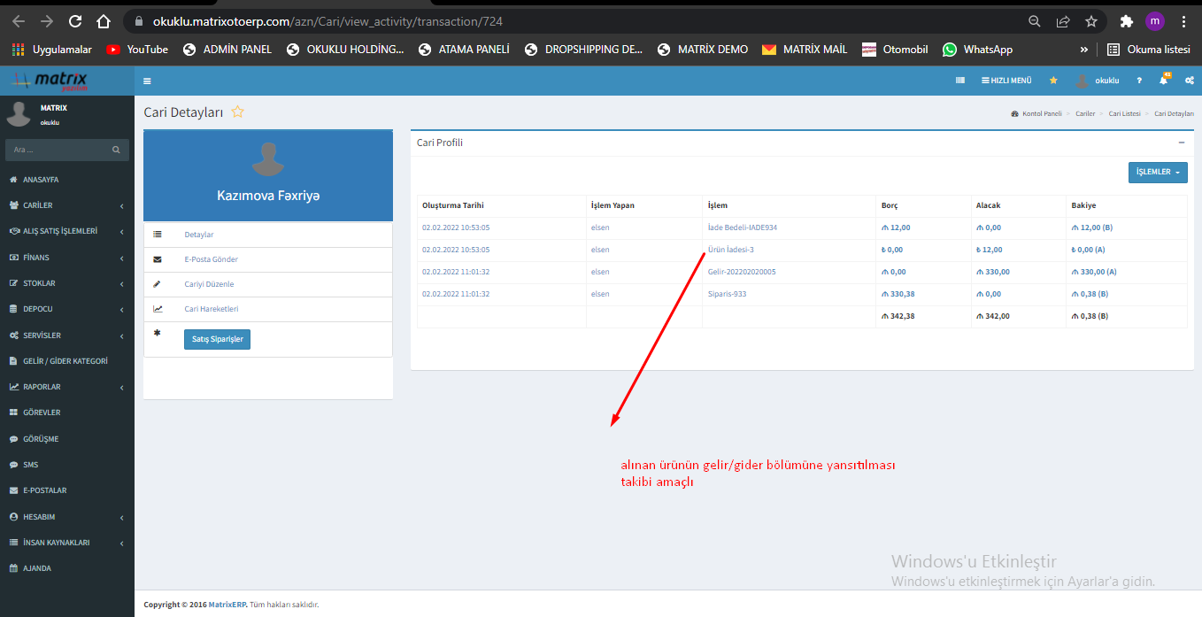This screenshot has height=617, width=1202.
Task: Toggle the sidebar hamburger menu icon
Action: [x=147, y=81]
